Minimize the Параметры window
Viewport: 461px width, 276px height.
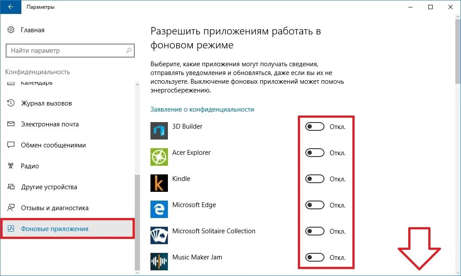point(410,7)
